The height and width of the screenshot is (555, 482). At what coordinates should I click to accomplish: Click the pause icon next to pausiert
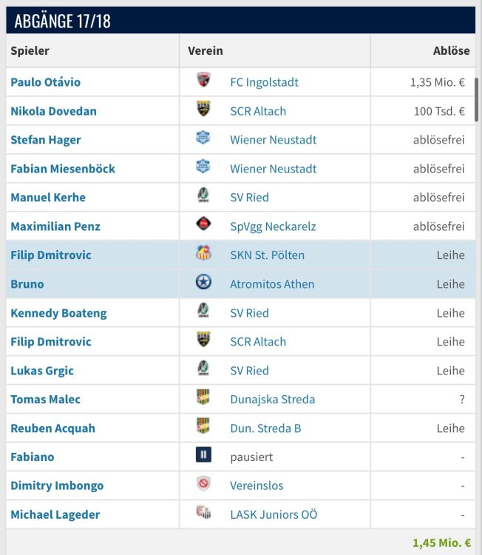(x=203, y=457)
